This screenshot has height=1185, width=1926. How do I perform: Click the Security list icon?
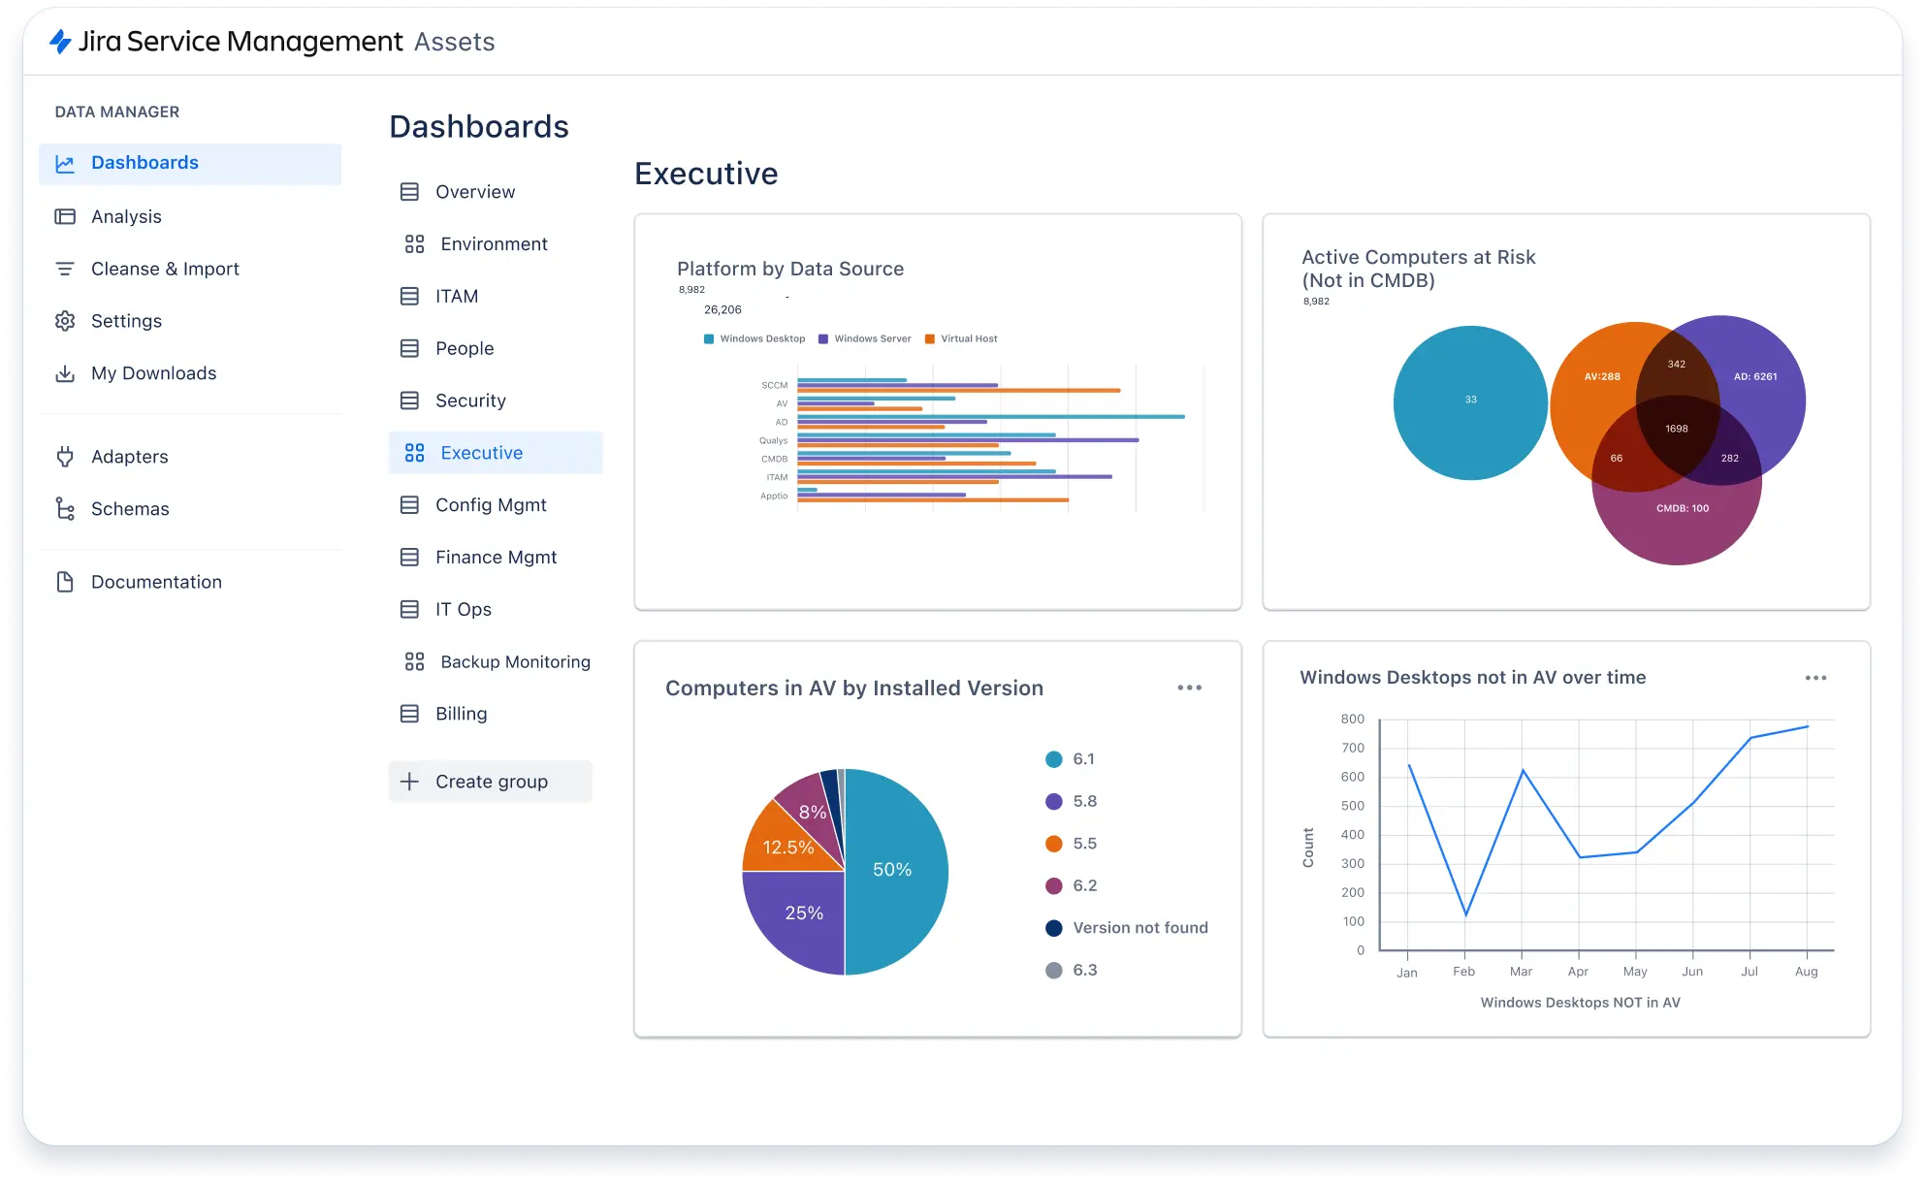click(x=410, y=400)
